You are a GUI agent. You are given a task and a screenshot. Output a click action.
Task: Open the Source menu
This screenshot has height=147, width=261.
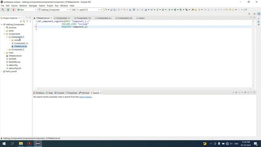coord(14,6)
